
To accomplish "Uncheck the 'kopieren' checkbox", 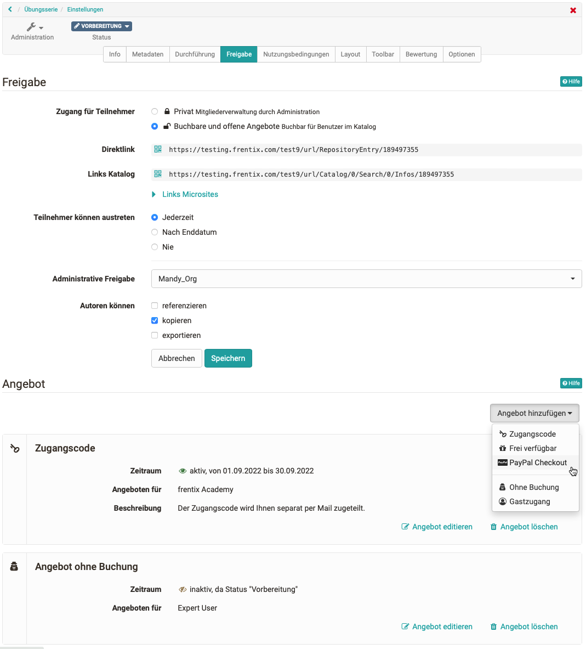I will 155,320.
